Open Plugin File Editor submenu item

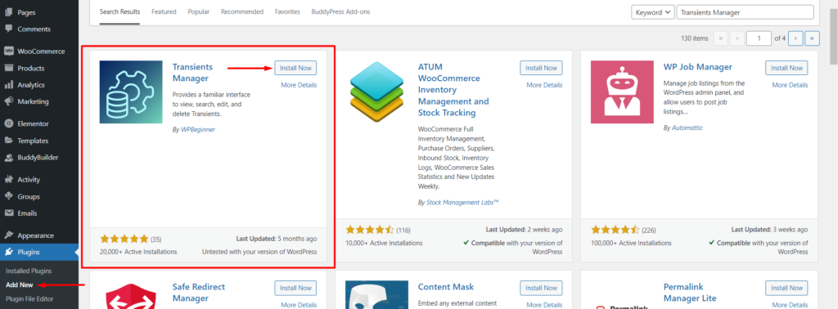click(x=29, y=299)
